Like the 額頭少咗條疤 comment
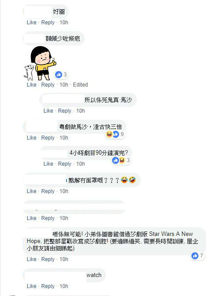The height and width of the screenshot is (296, 213). pos(31,85)
